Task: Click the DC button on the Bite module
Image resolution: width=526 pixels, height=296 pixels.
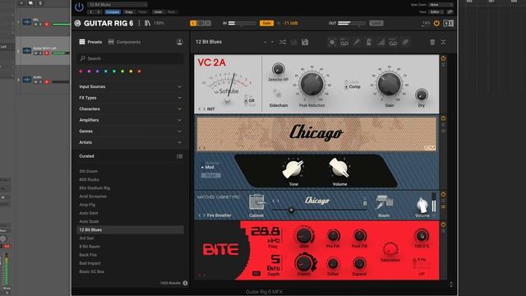Action: (256, 274)
